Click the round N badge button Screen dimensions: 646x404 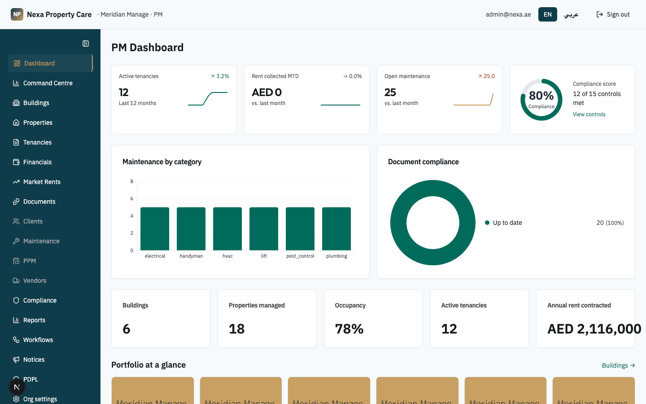point(17,387)
